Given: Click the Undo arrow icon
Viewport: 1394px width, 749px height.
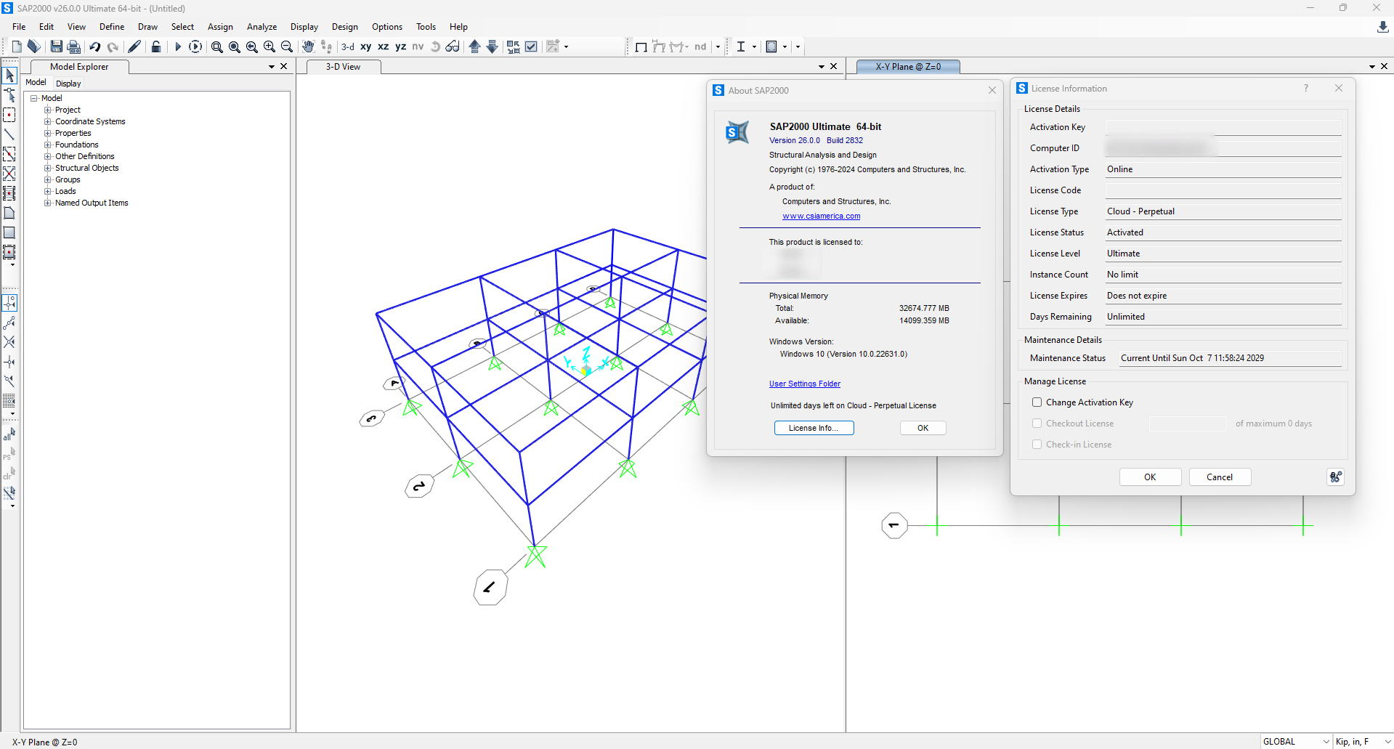Looking at the screenshot, I should [x=94, y=46].
